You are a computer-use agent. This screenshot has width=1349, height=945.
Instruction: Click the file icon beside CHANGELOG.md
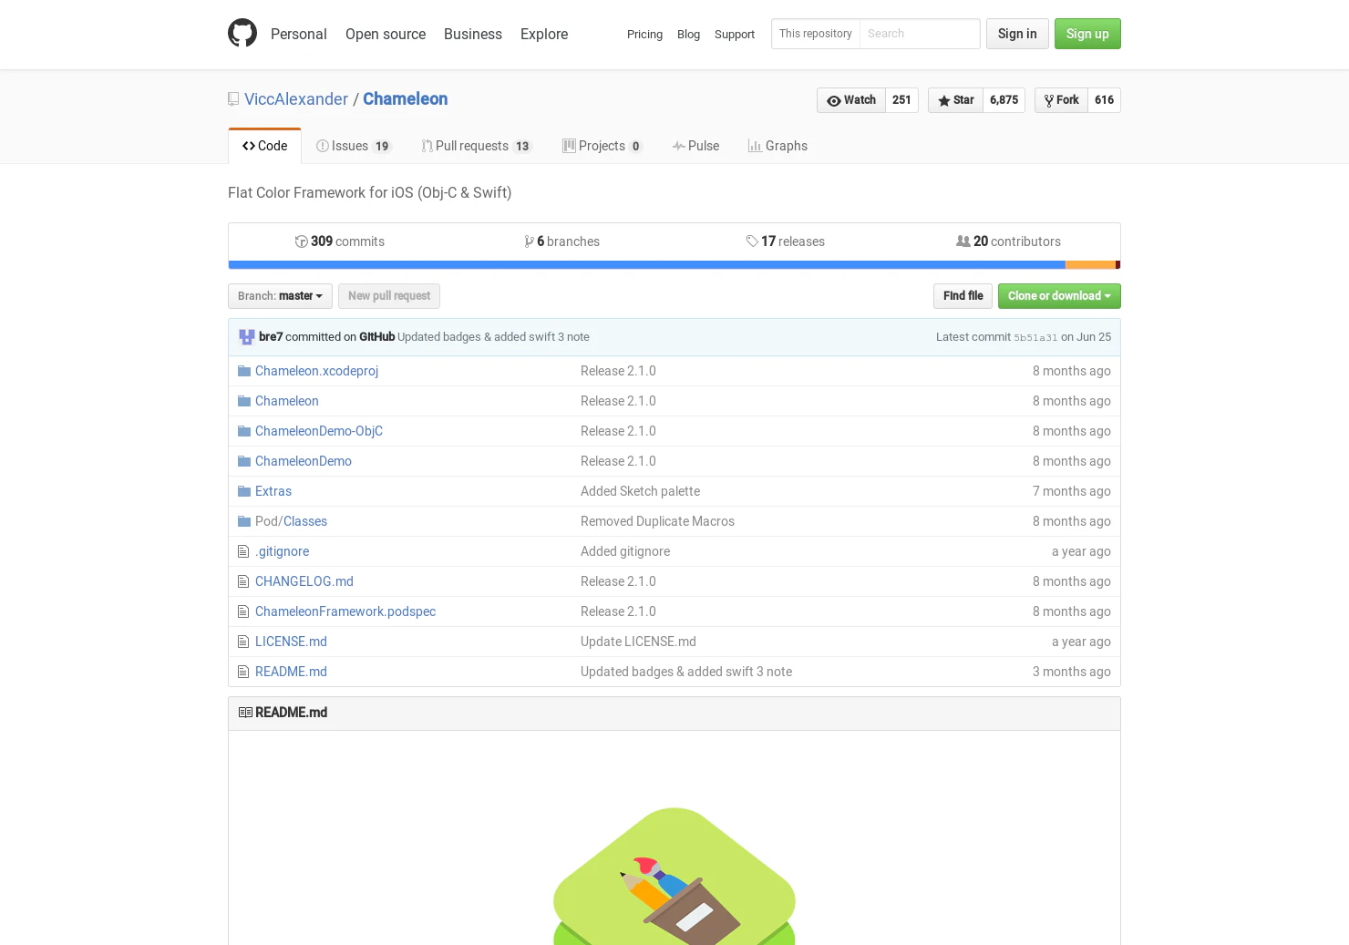pyautogui.click(x=243, y=581)
